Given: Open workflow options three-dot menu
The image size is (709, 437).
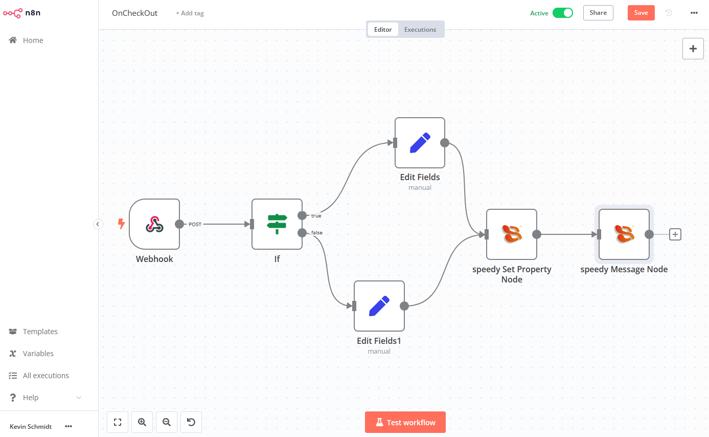Looking at the screenshot, I should tap(694, 13).
